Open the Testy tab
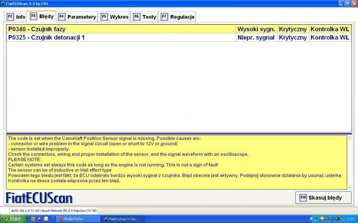Viewport: 358px width, 223px height. click(x=144, y=17)
